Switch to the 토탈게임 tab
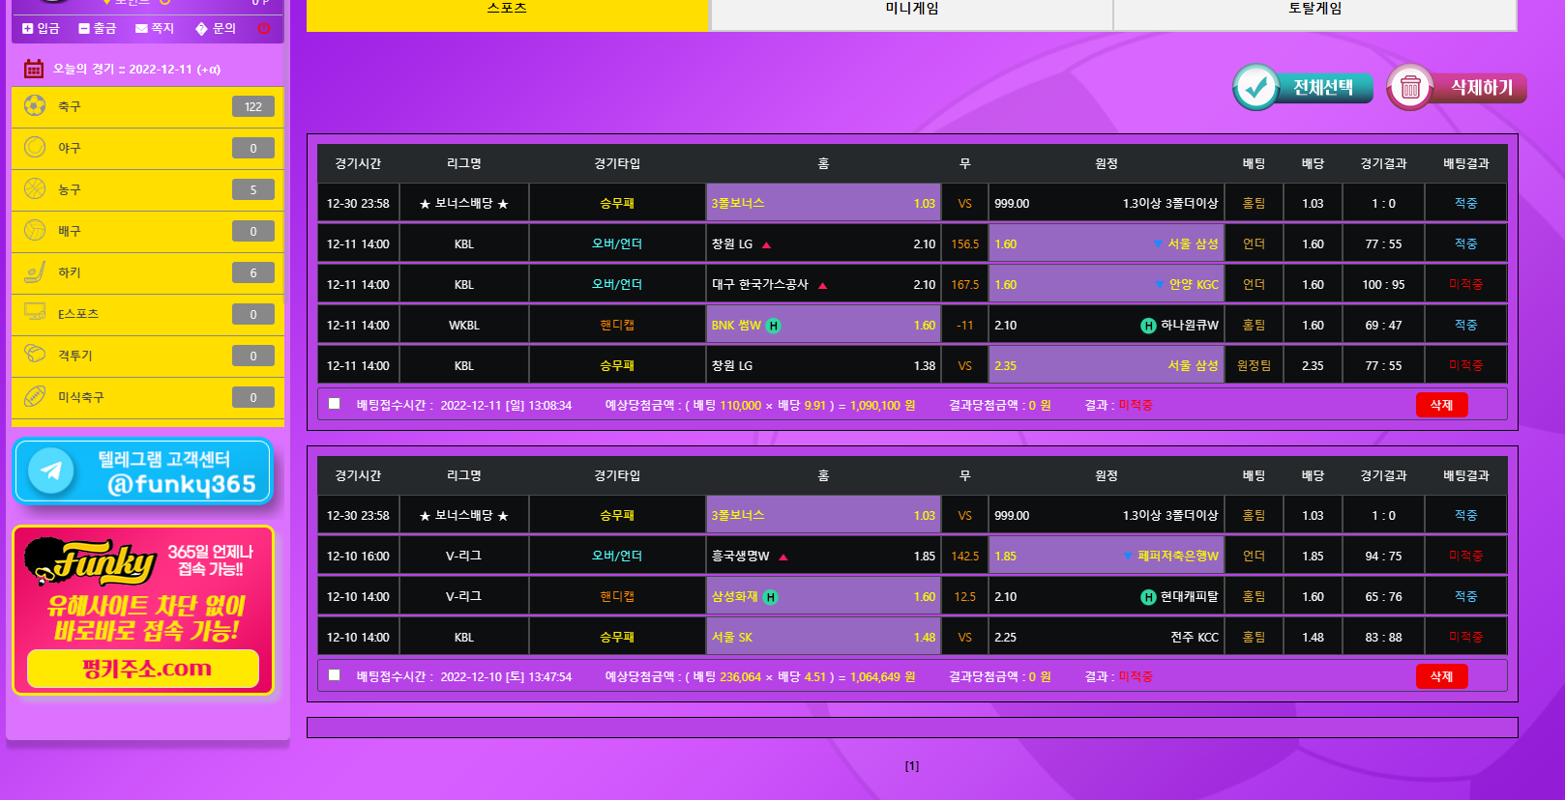1565x800 pixels. pyautogui.click(x=1314, y=10)
